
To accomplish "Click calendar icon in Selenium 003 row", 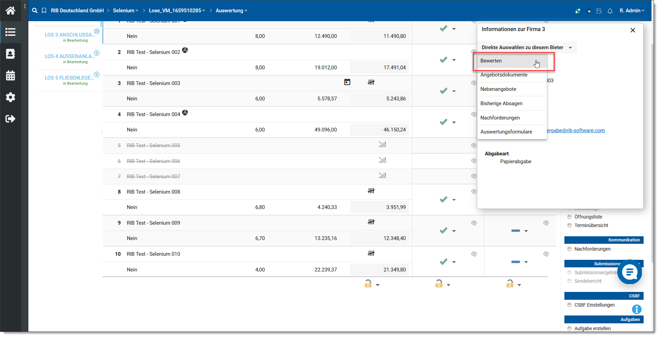I will 347,82.
